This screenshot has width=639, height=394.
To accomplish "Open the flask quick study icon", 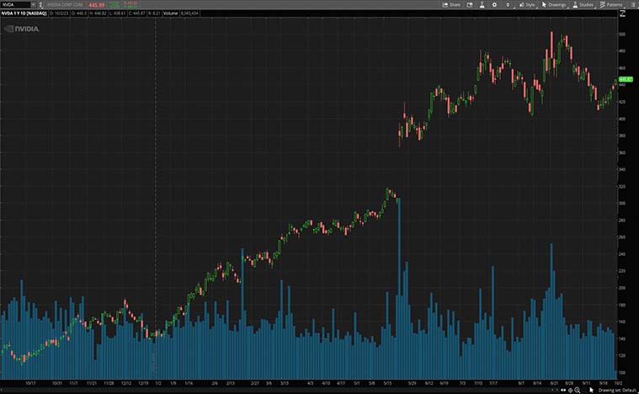I will pos(482,4).
